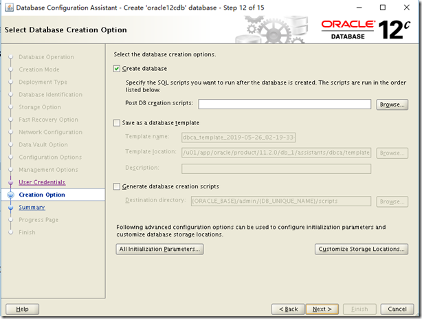Click Browse beside Destination directory
Image resolution: width=422 pixels, height=319 pixels.
click(392, 201)
